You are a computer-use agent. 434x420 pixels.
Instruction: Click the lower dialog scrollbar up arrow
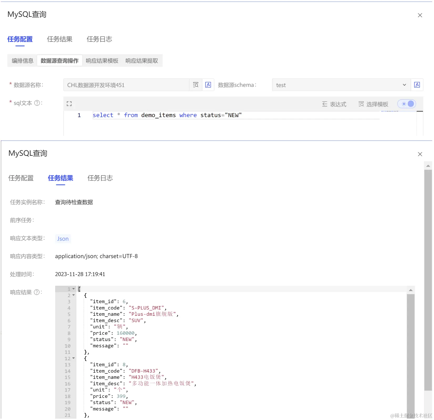pyautogui.click(x=428, y=166)
